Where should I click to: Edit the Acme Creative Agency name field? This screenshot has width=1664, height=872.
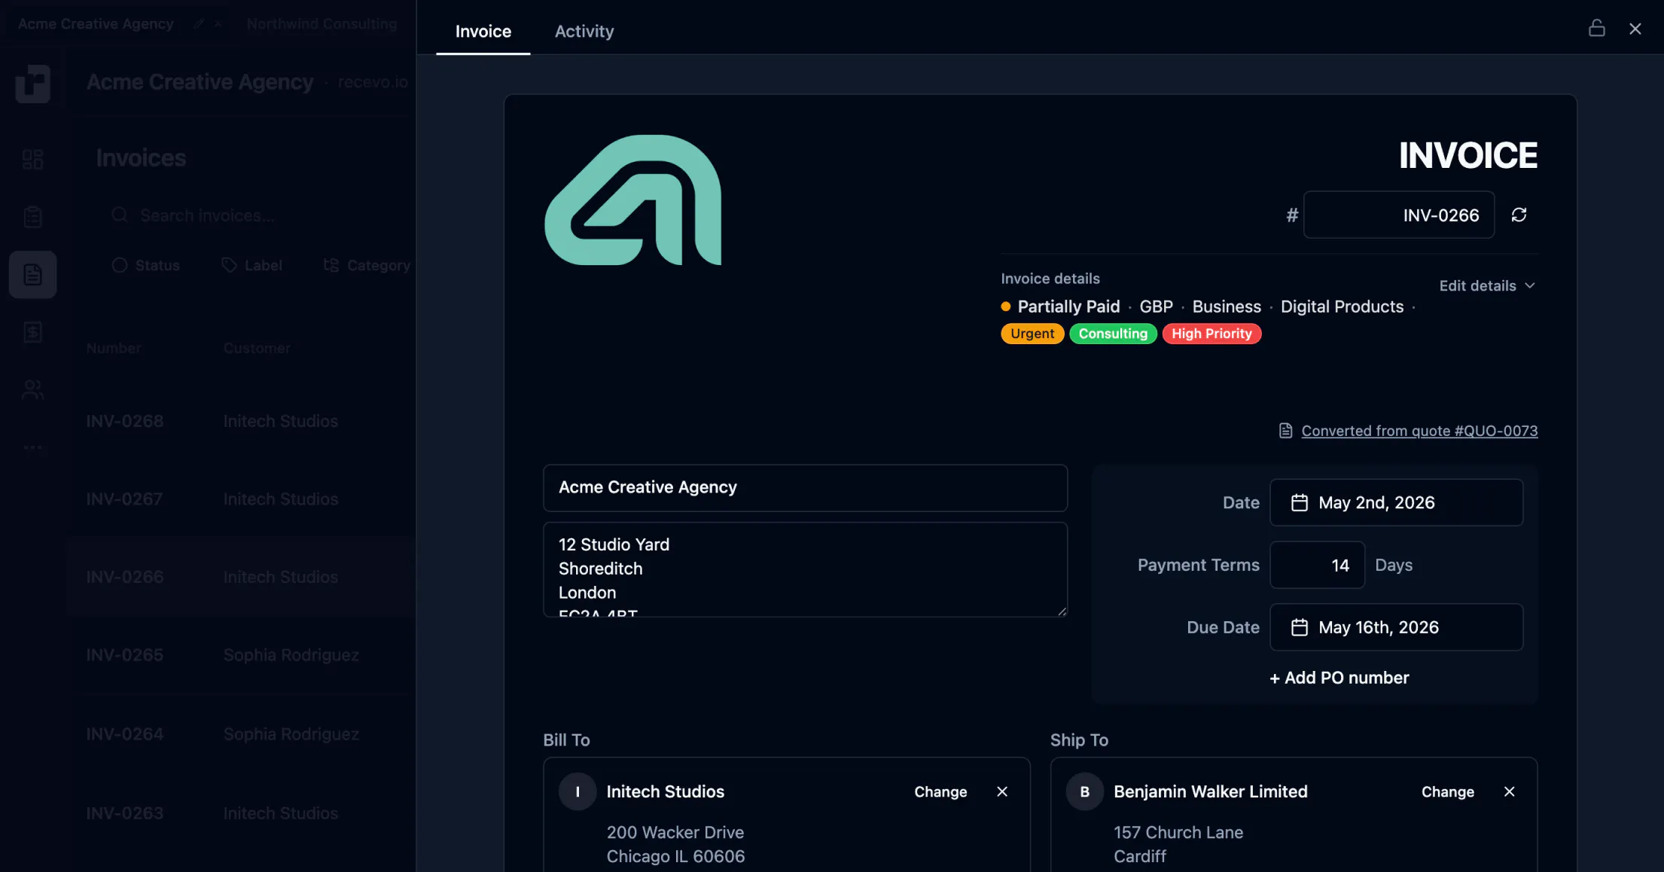coord(805,487)
